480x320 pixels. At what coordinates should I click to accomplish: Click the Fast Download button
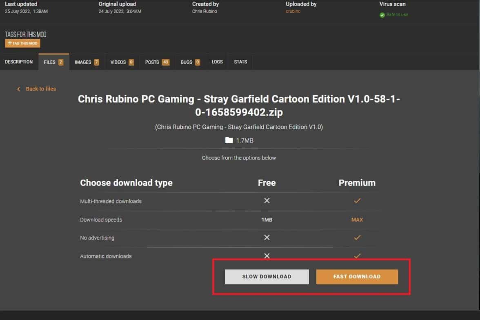pos(357,276)
